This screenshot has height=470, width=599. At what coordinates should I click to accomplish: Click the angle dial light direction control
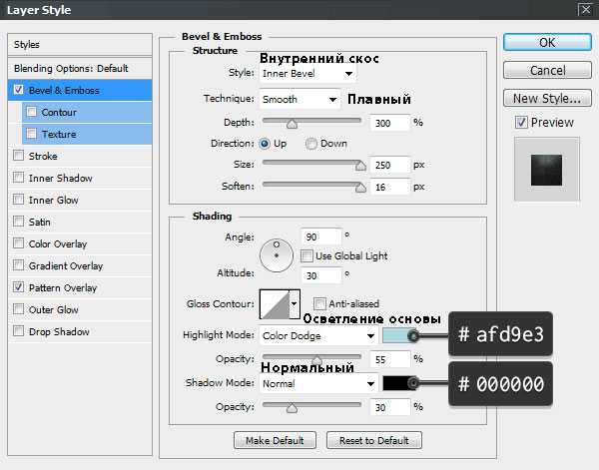pos(277,255)
